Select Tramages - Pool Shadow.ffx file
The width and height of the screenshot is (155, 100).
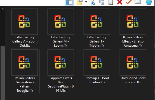click(97, 67)
